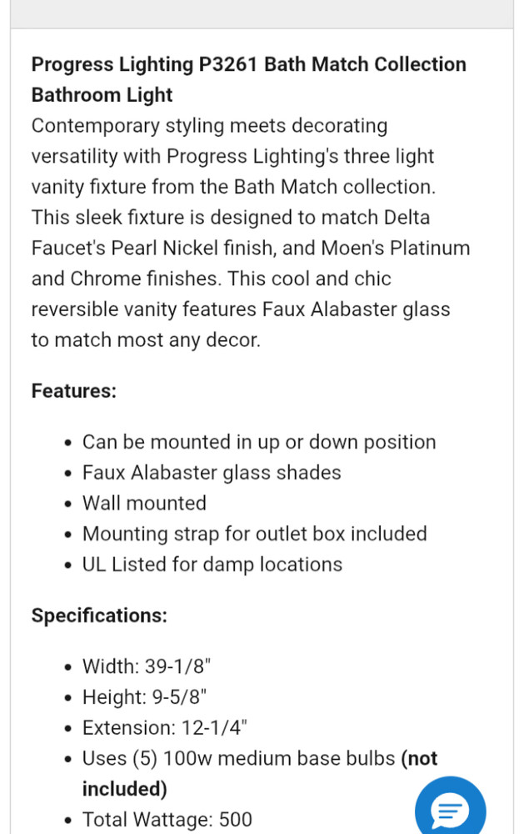This screenshot has width=524, height=834.
Task: Click the gray header bar at top
Action: click(x=262, y=13)
